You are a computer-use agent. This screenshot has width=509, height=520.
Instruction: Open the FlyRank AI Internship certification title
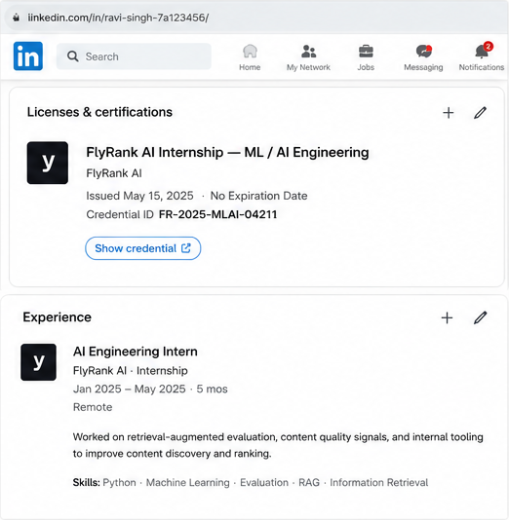click(227, 153)
